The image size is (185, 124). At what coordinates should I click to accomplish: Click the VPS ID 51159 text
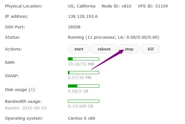pyautogui.click(x=153, y=6)
